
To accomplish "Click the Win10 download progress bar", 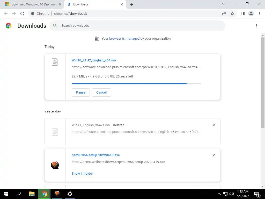I will click(136, 84).
